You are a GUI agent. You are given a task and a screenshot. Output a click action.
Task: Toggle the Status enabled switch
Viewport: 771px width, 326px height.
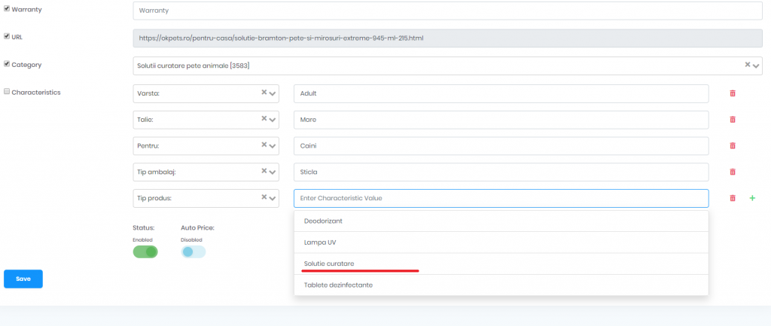point(145,251)
